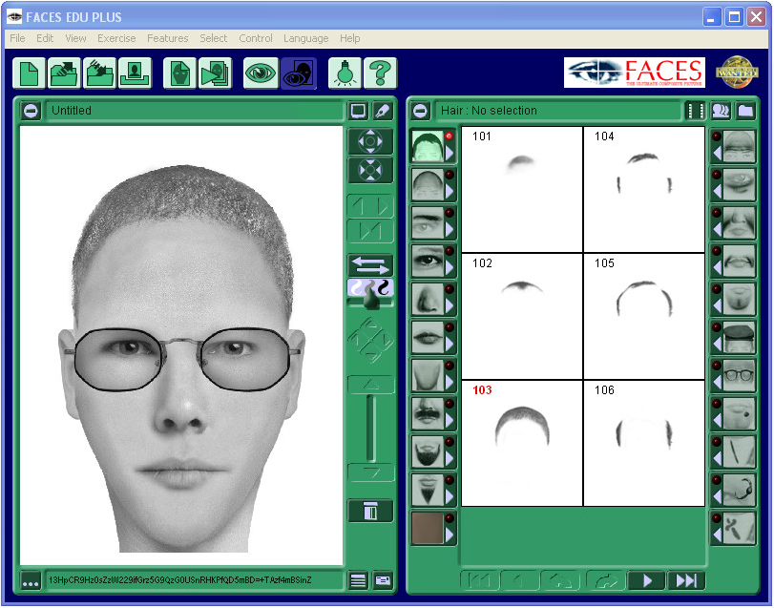Open the Exercise menu
774x608 pixels.
coord(116,38)
